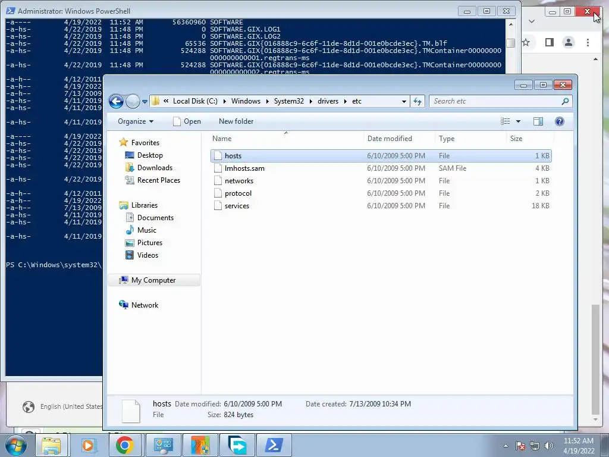
Task: Click the hosts thumbnail in details pane
Action: click(x=131, y=411)
